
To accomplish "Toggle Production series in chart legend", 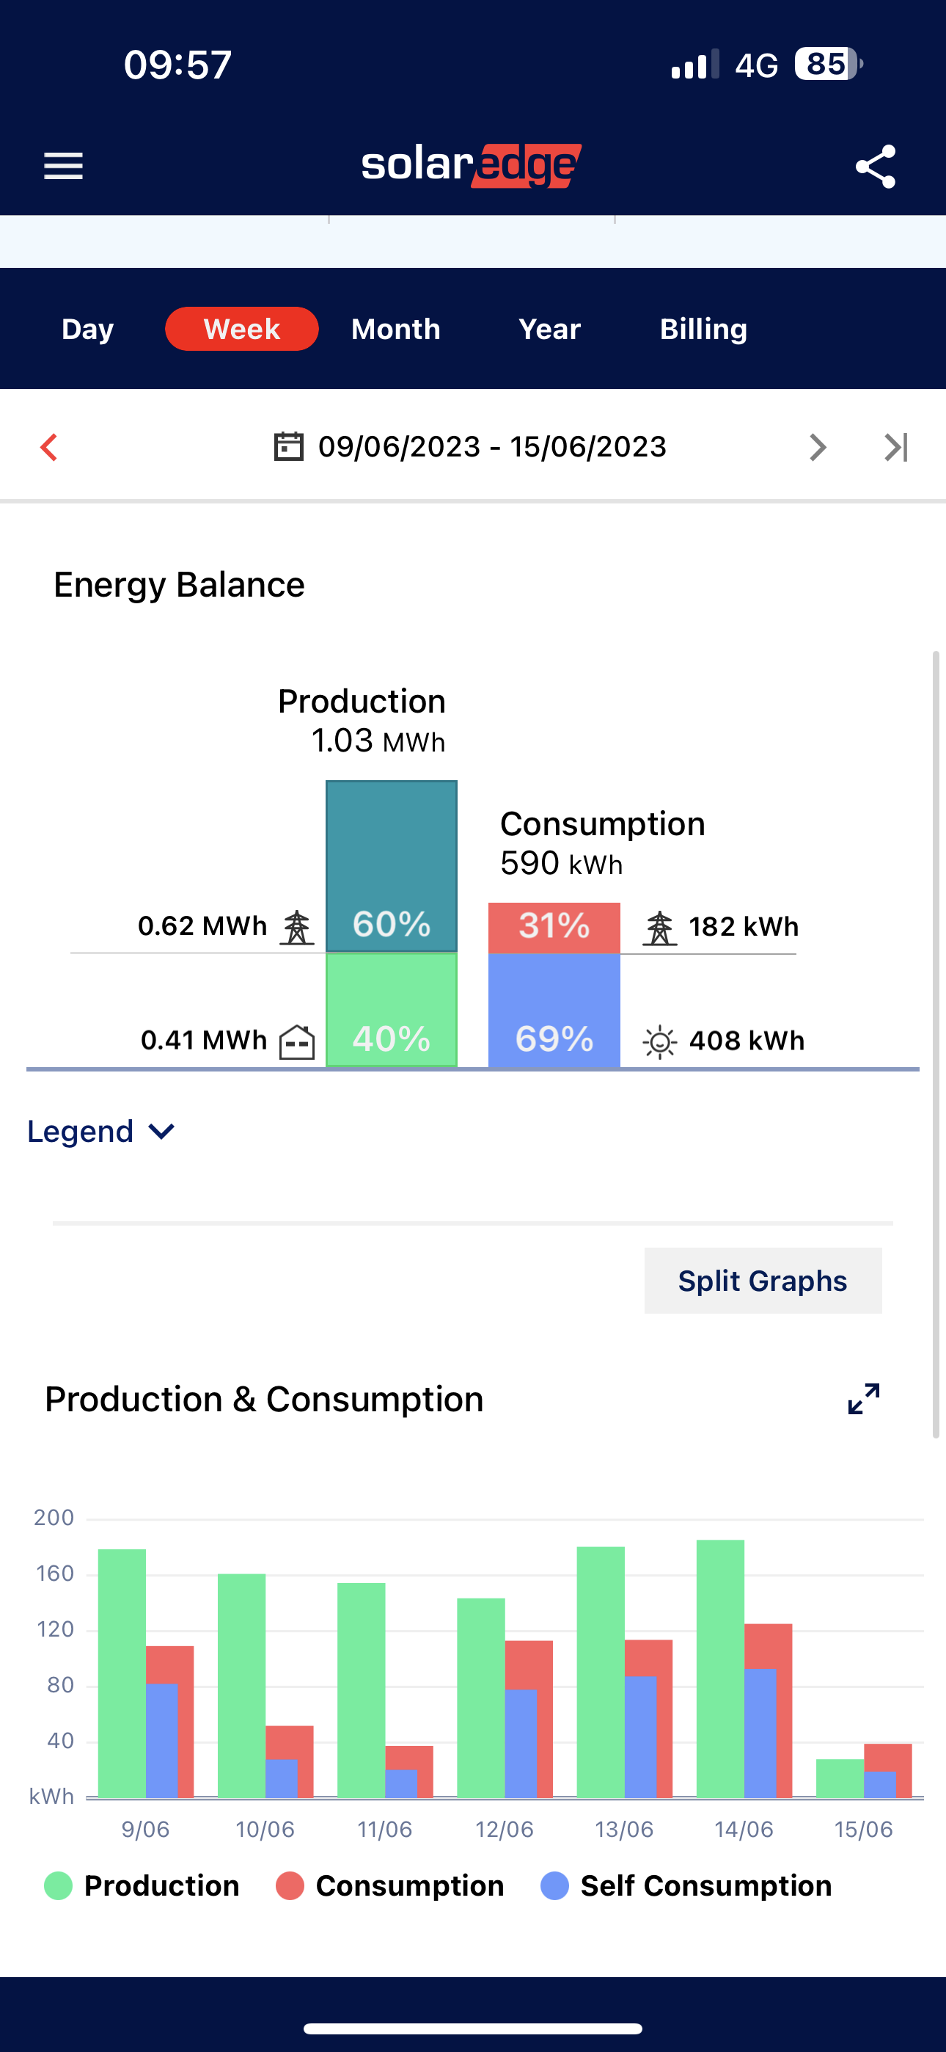I will [143, 1885].
